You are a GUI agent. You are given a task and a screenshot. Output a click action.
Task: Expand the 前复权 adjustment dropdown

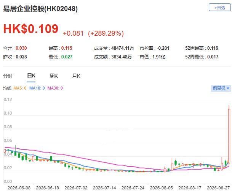pos(221,88)
